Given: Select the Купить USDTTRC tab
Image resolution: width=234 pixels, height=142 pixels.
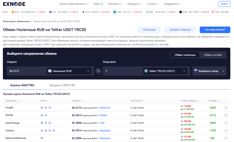Looking at the screenshot, I should point(23,85).
